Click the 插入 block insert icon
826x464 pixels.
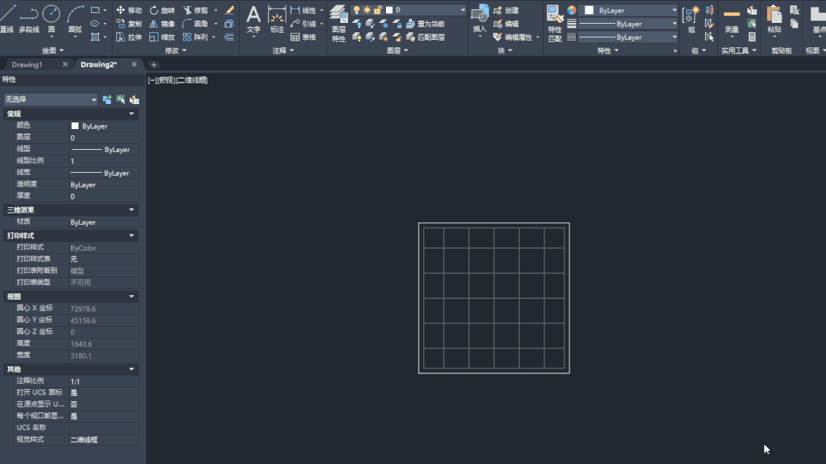480,18
